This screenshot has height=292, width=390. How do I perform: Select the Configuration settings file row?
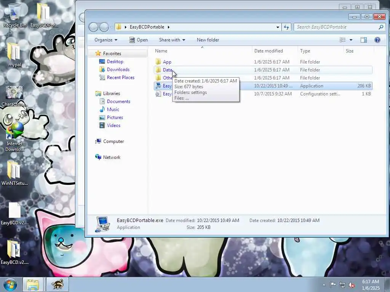263,94
